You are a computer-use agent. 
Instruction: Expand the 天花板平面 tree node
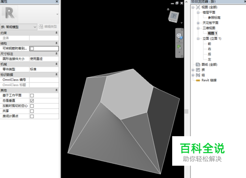coord(198,23)
